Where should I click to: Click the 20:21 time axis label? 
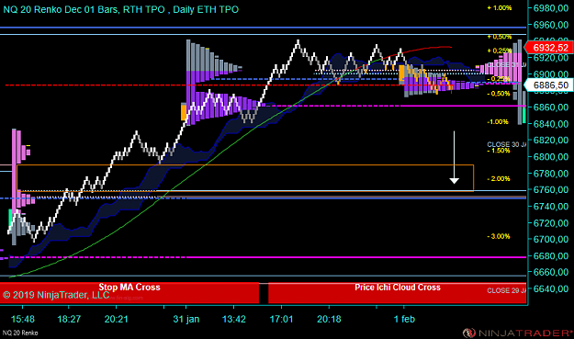117,319
